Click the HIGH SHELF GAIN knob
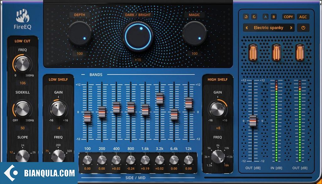This screenshot has width=322, height=184. click(218, 109)
